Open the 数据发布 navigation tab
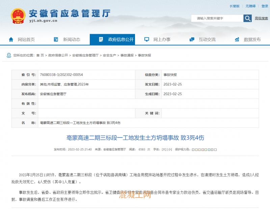The height and width of the screenshot is (209, 270). (x=252, y=40)
